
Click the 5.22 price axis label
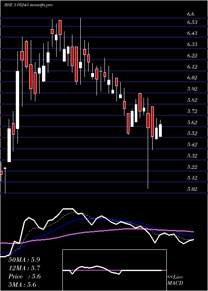pyautogui.click(x=192, y=167)
